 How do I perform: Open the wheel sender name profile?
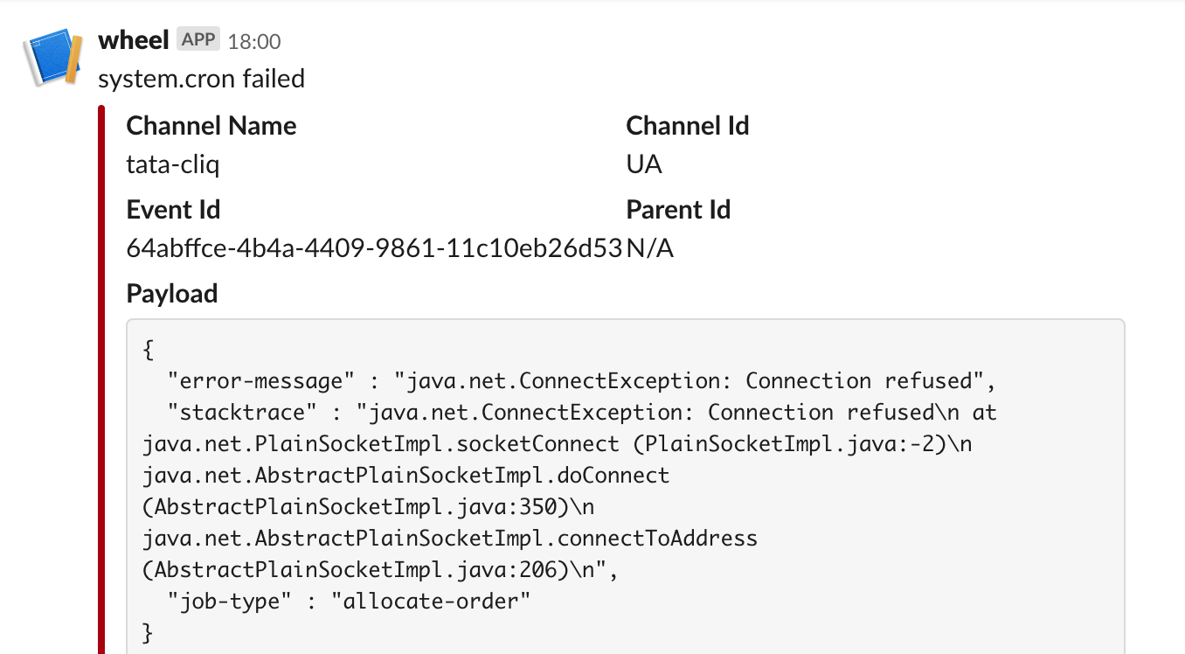134,40
